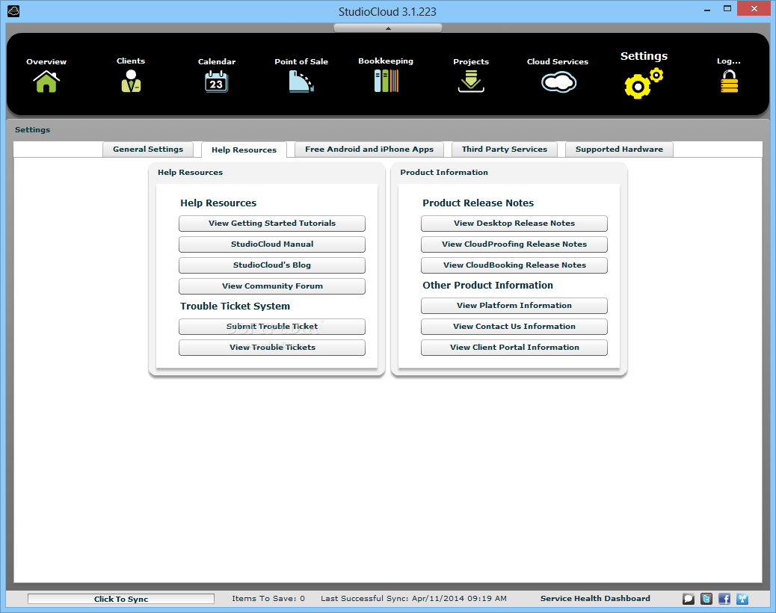Select the Settings gears icon
Viewport: 776px width, 613px height.
644,84
